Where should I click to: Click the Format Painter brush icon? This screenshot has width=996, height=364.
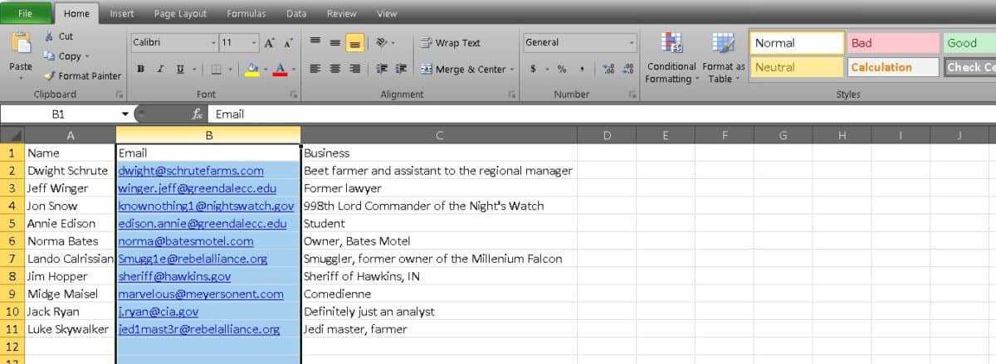49,75
